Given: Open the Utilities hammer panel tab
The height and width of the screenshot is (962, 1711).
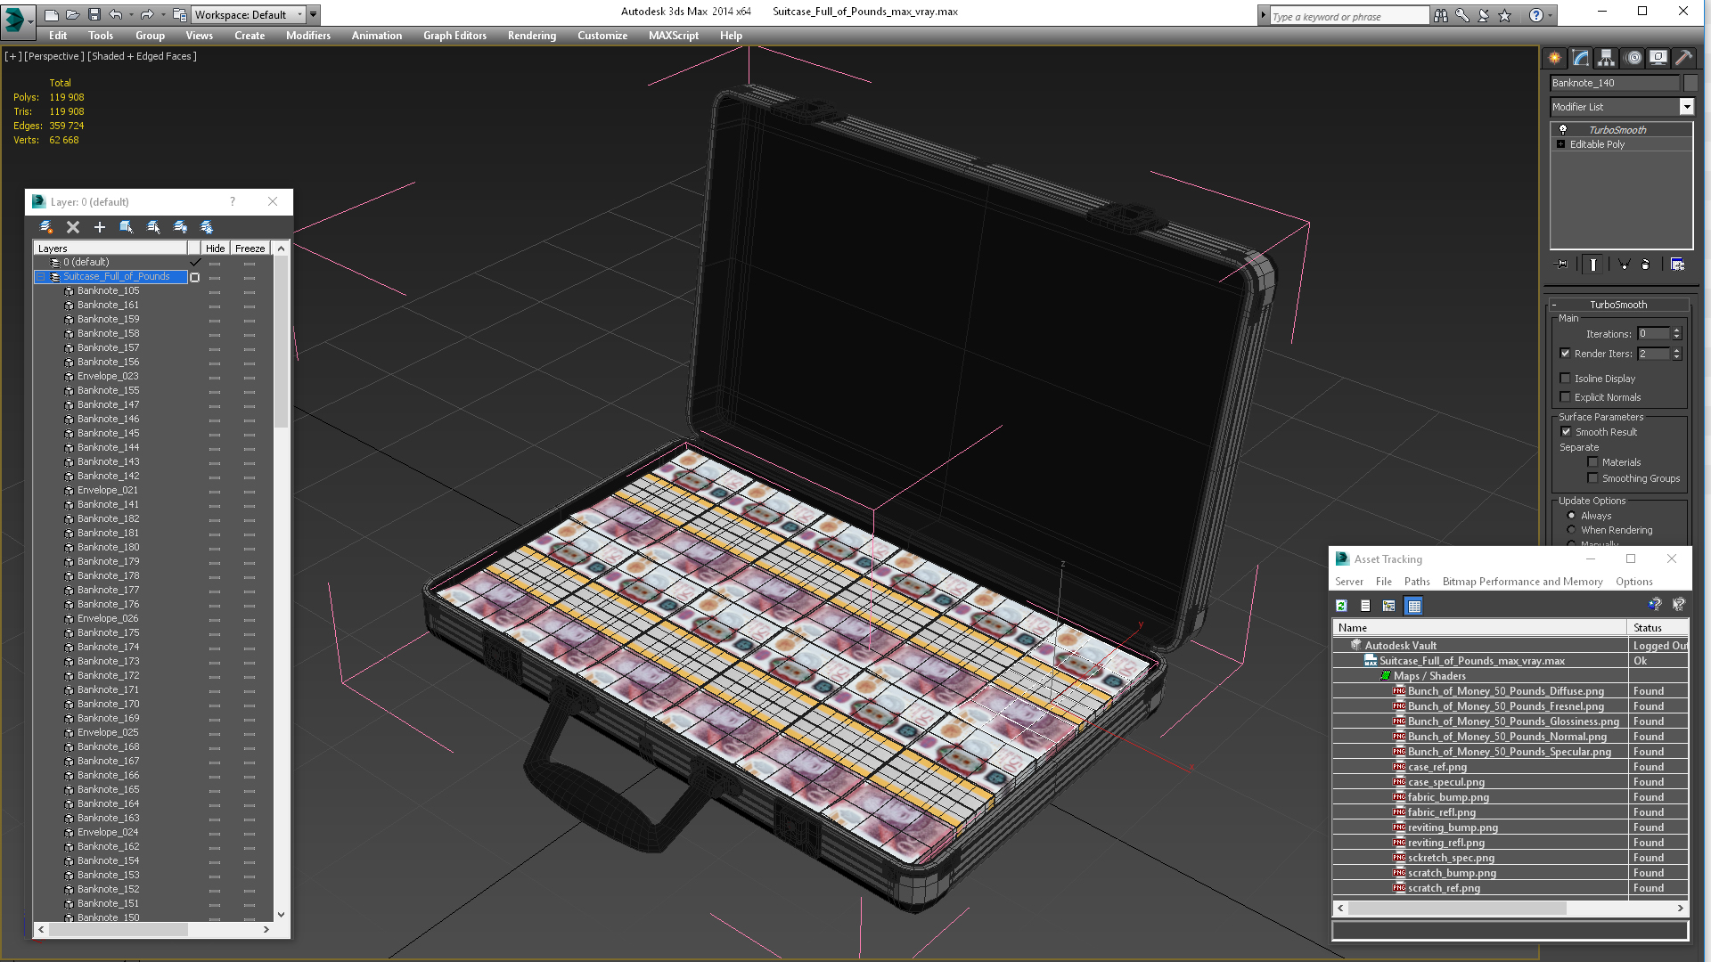Looking at the screenshot, I should pyautogui.click(x=1683, y=58).
